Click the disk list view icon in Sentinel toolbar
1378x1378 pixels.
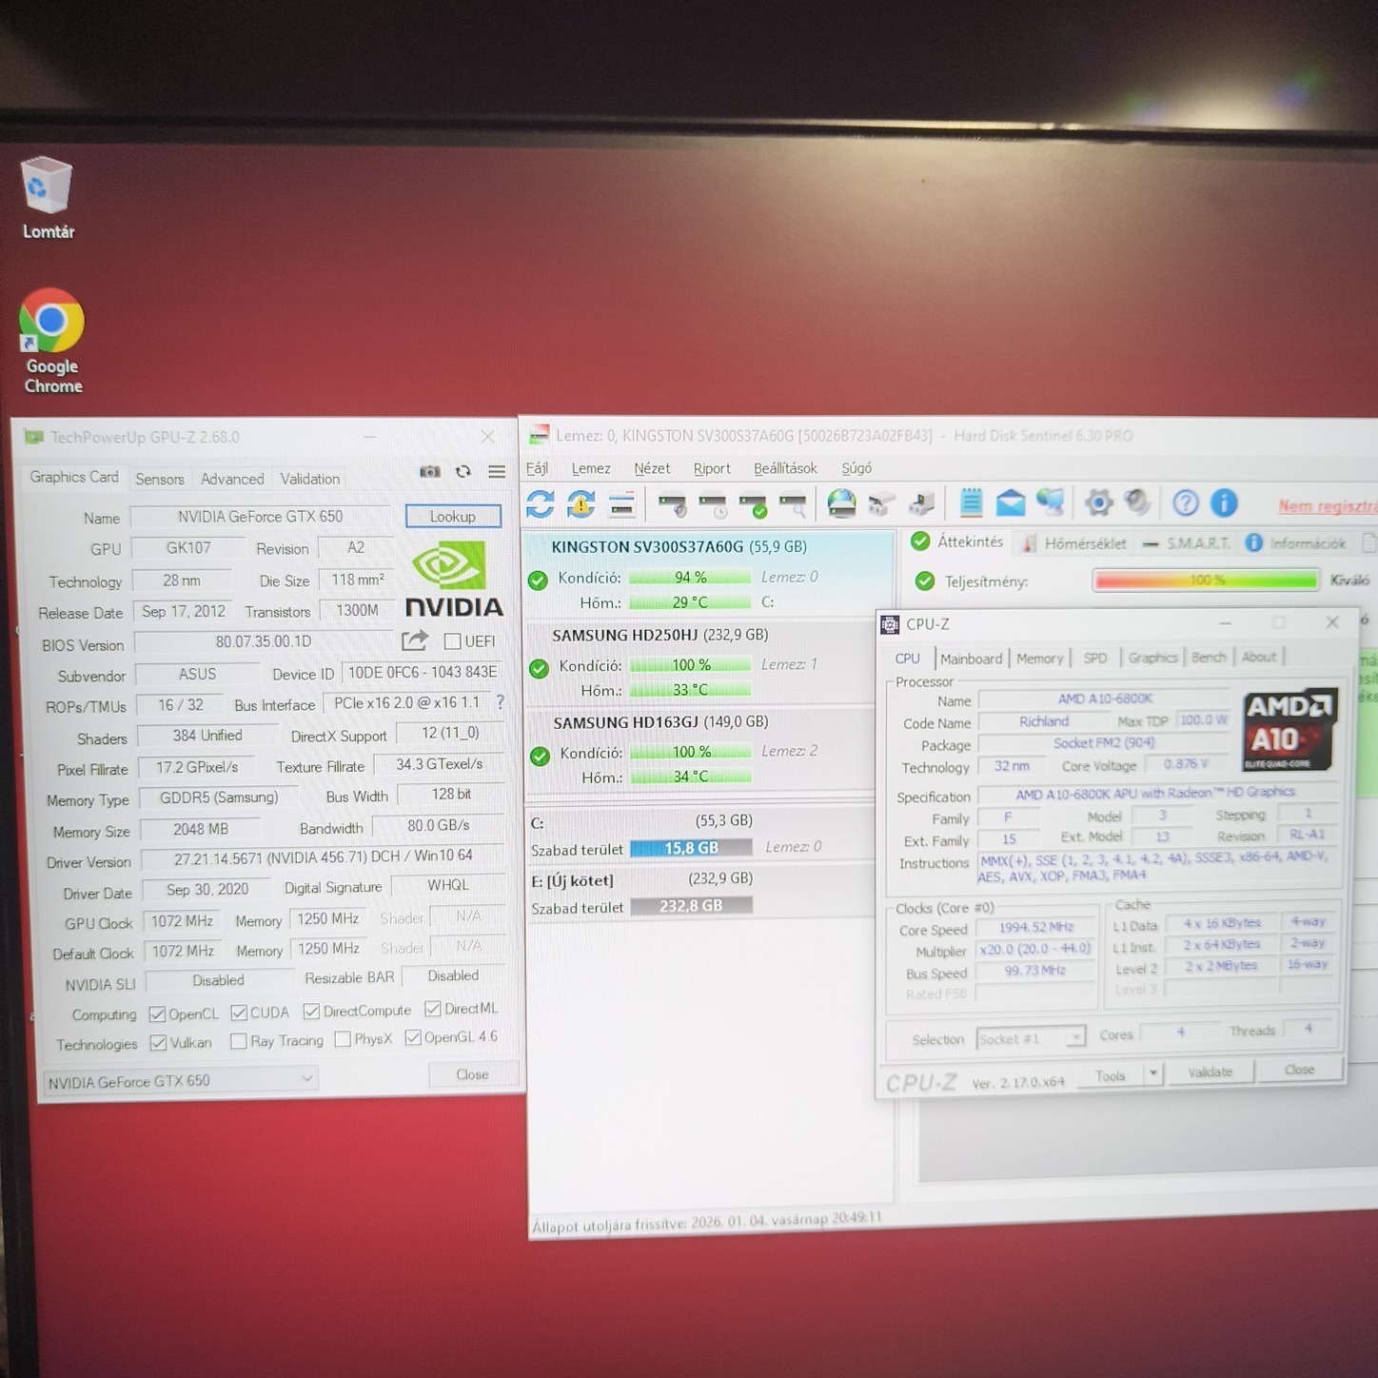(621, 504)
